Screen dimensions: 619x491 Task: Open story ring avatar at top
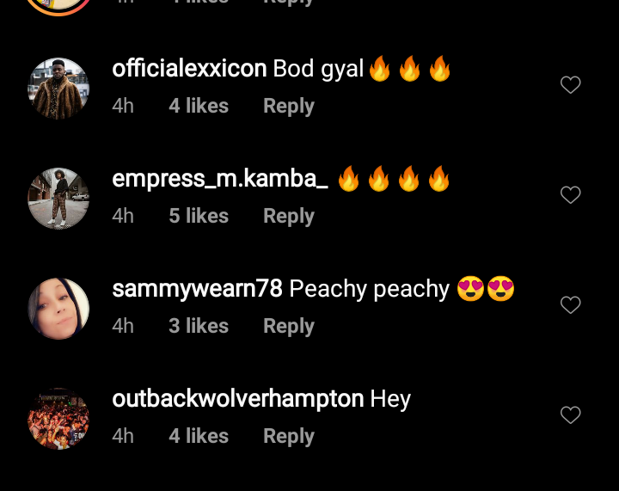click(x=58, y=6)
